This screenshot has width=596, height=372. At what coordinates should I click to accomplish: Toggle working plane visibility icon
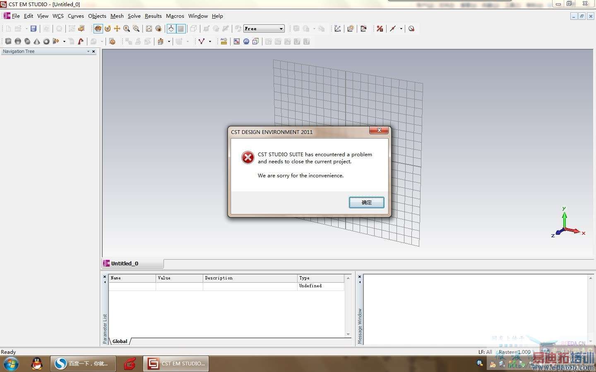click(x=171, y=29)
